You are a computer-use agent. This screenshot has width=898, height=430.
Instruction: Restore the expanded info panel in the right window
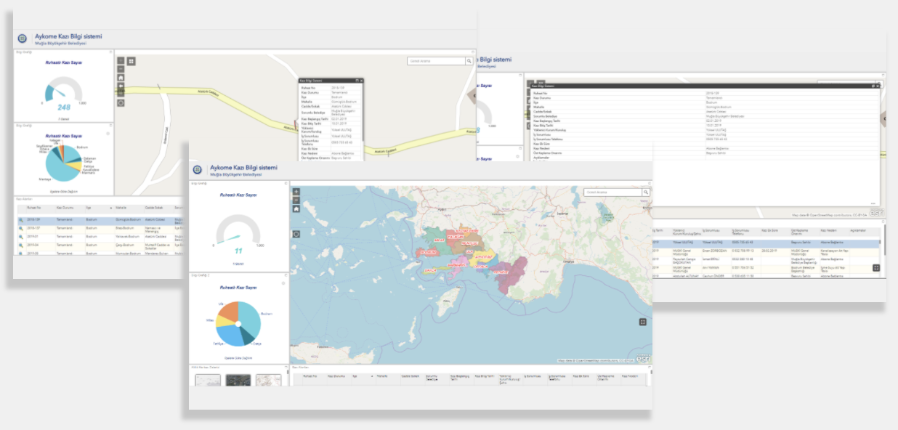pyautogui.click(x=873, y=86)
